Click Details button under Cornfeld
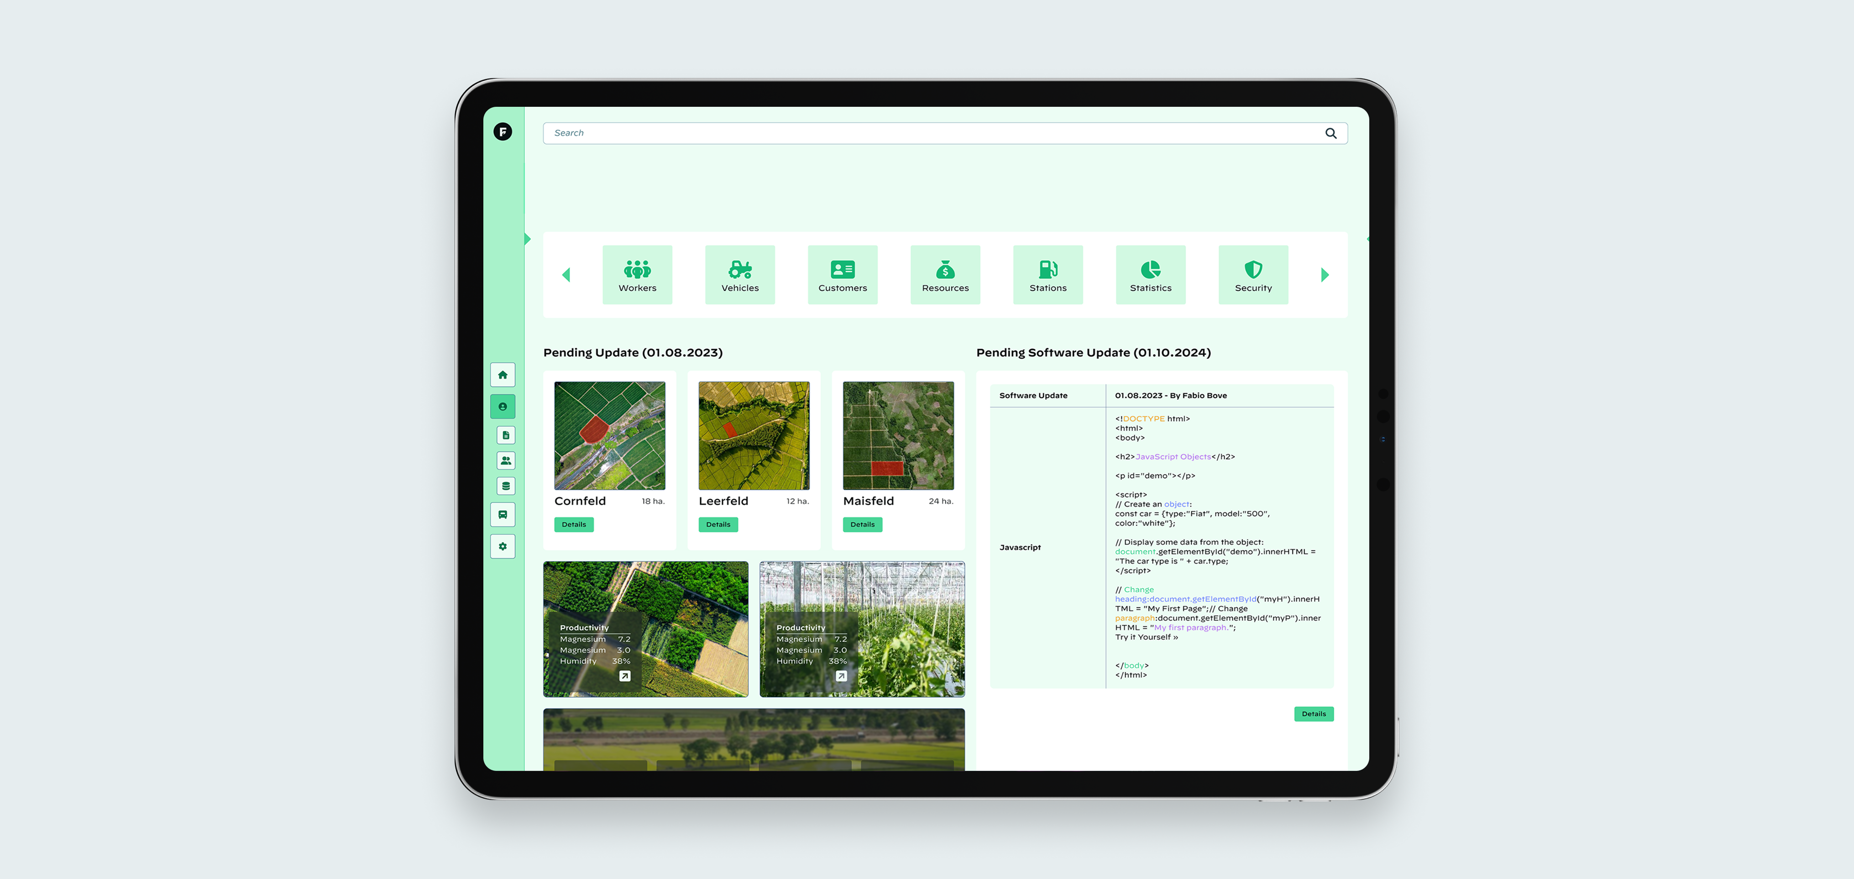1854x879 pixels. coord(574,525)
